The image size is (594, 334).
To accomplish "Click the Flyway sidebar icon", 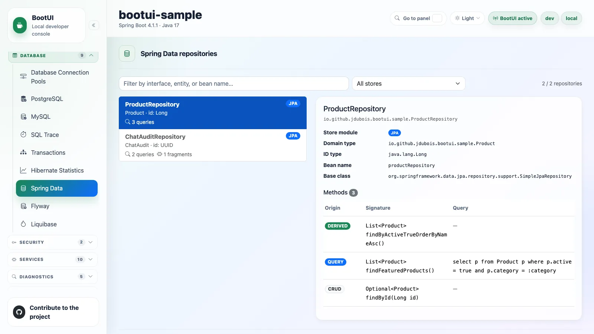I will point(23,206).
